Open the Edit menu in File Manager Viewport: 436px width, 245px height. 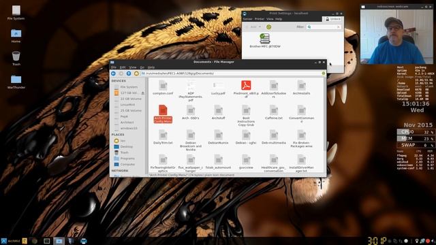pos(123,67)
